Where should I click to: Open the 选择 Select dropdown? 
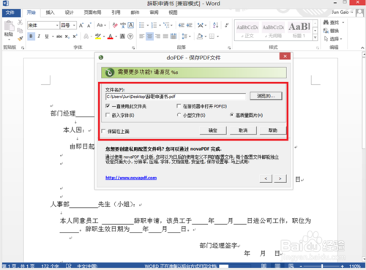click(x=341, y=39)
